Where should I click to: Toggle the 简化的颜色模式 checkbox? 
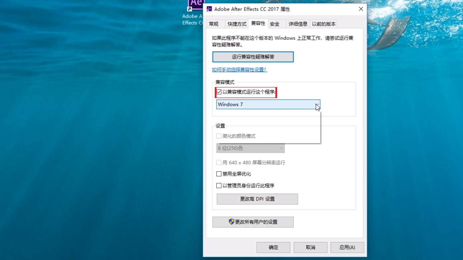tap(219, 136)
